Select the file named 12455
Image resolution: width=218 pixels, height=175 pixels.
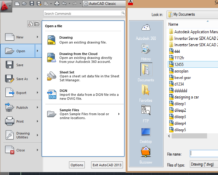click(193, 64)
